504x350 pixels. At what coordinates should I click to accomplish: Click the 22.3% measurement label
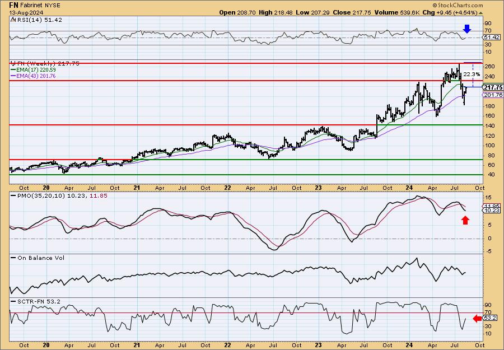pos(472,74)
